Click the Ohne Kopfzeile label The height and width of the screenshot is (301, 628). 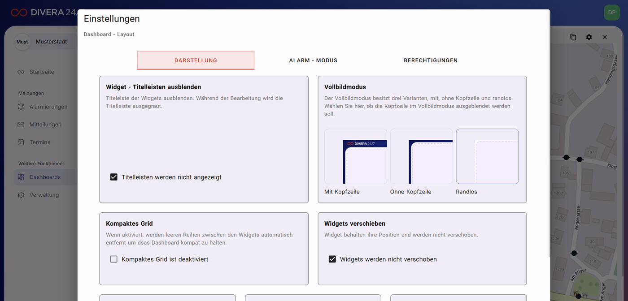[x=410, y=192]
